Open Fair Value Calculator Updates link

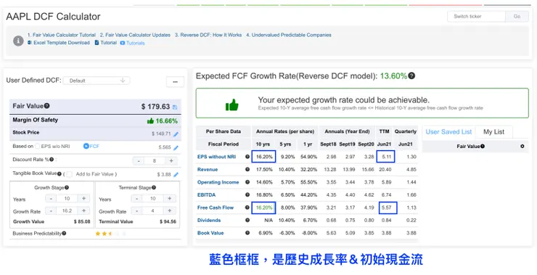(135, 35)
